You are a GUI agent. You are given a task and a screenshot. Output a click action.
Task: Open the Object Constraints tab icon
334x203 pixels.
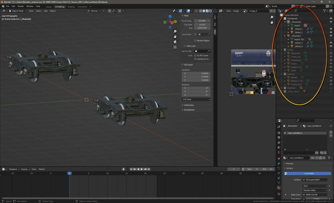pos(279,178)
